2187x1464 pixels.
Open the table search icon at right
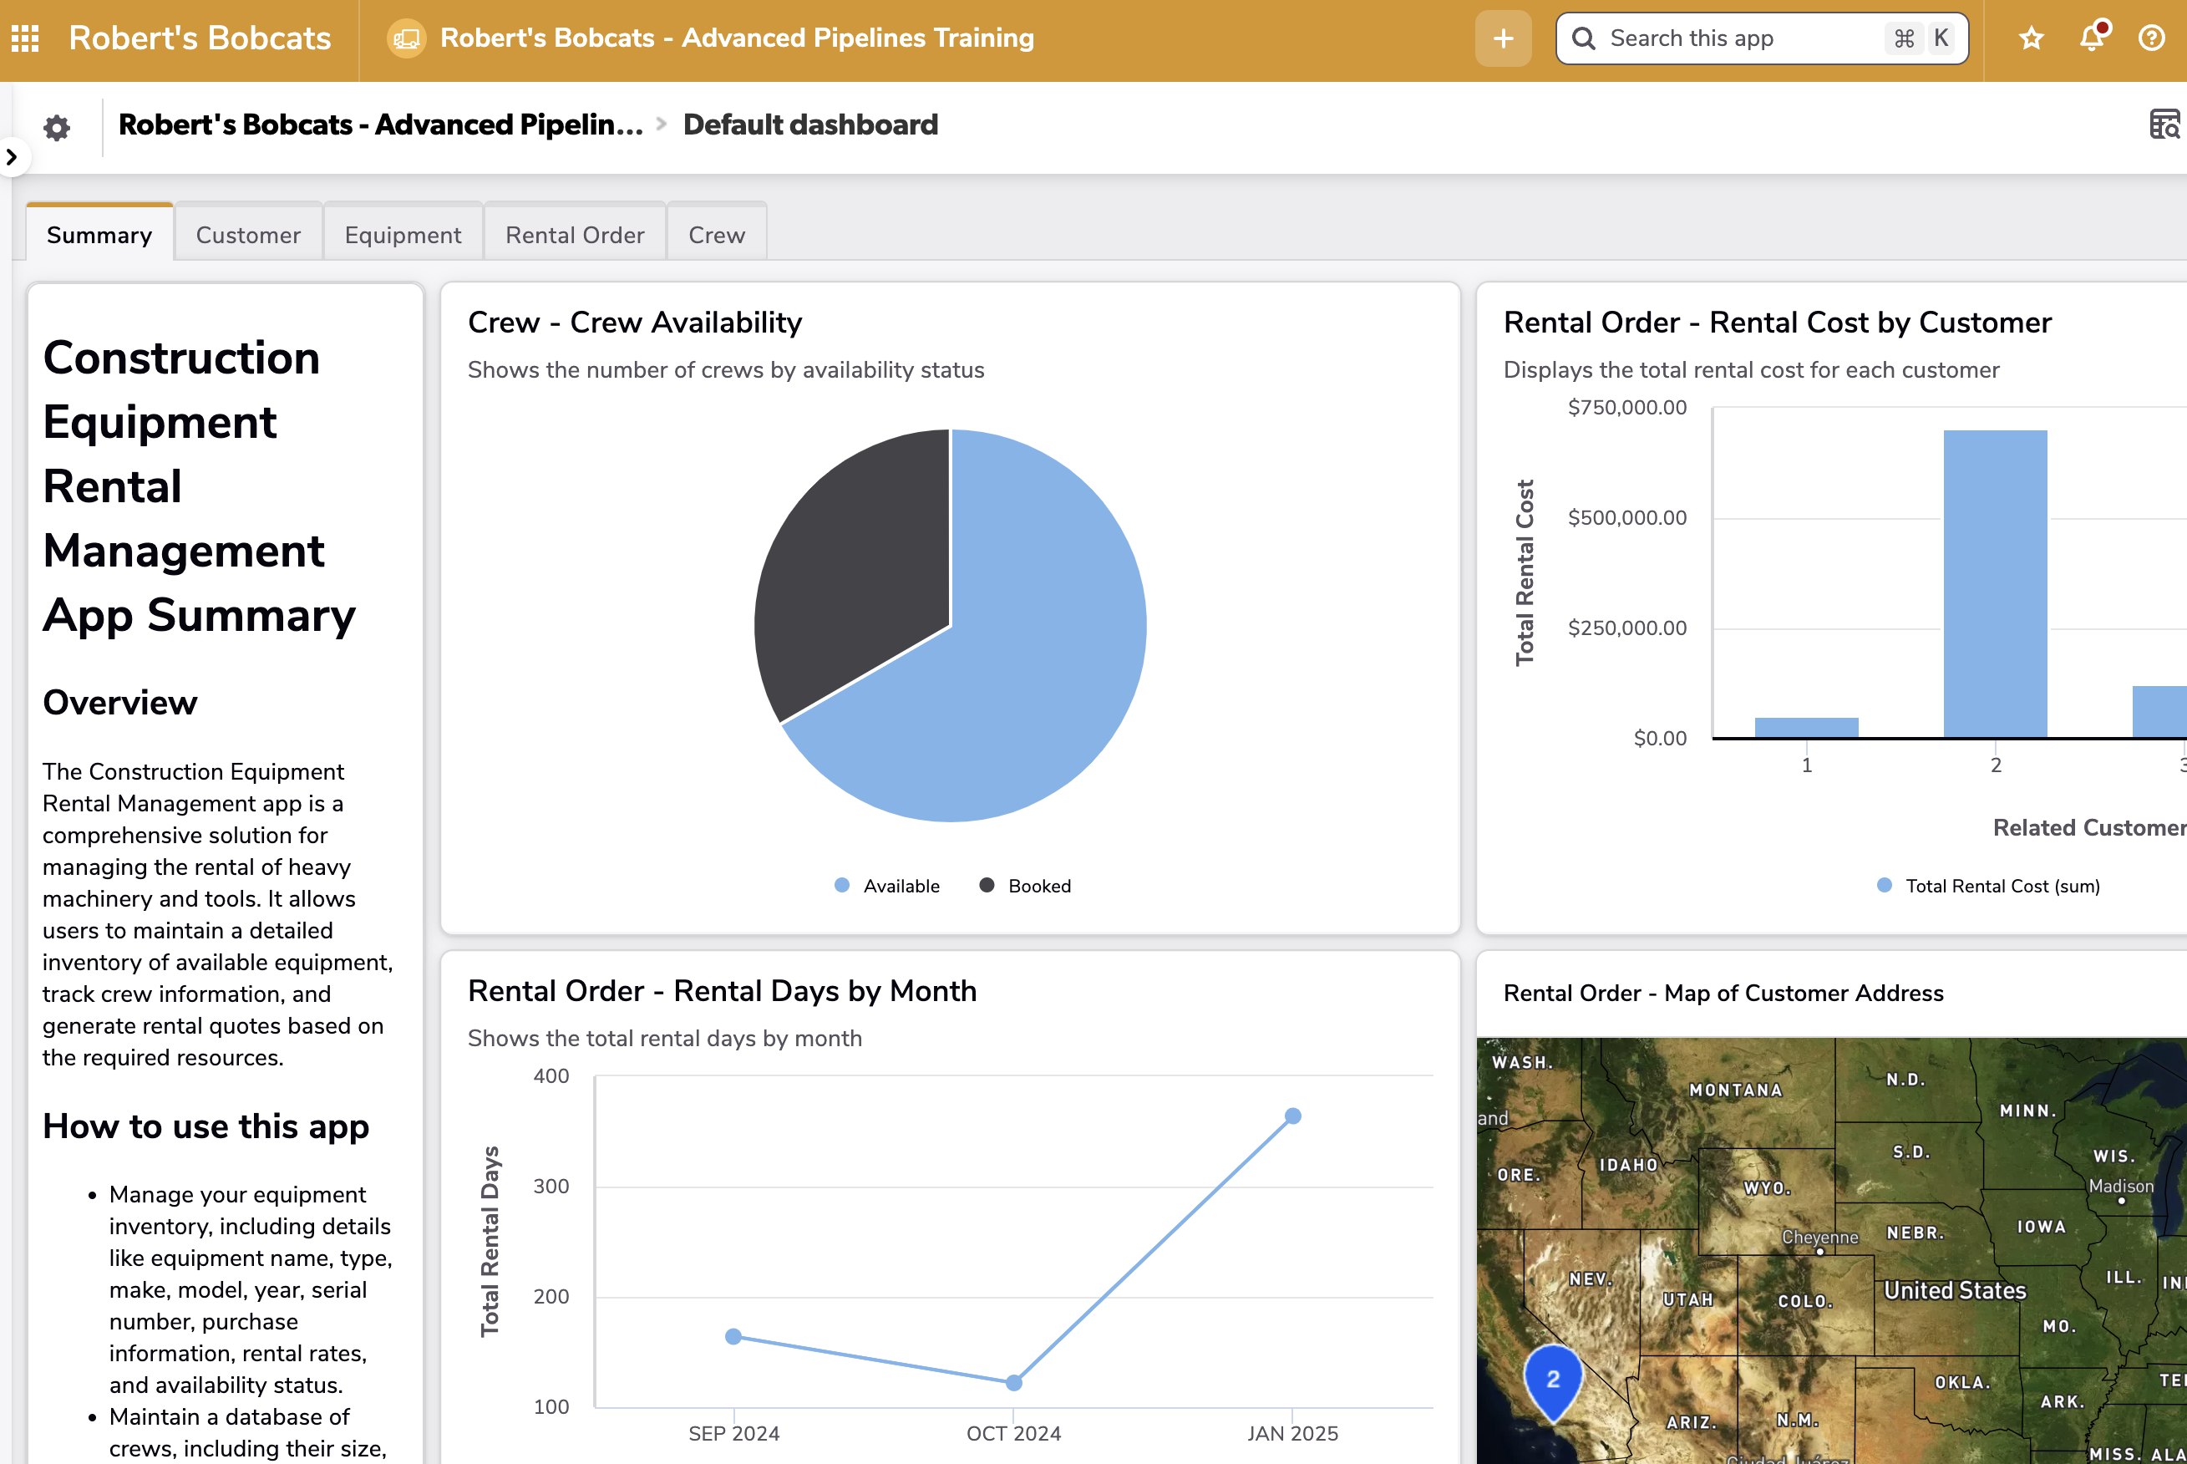[2164, 125]
